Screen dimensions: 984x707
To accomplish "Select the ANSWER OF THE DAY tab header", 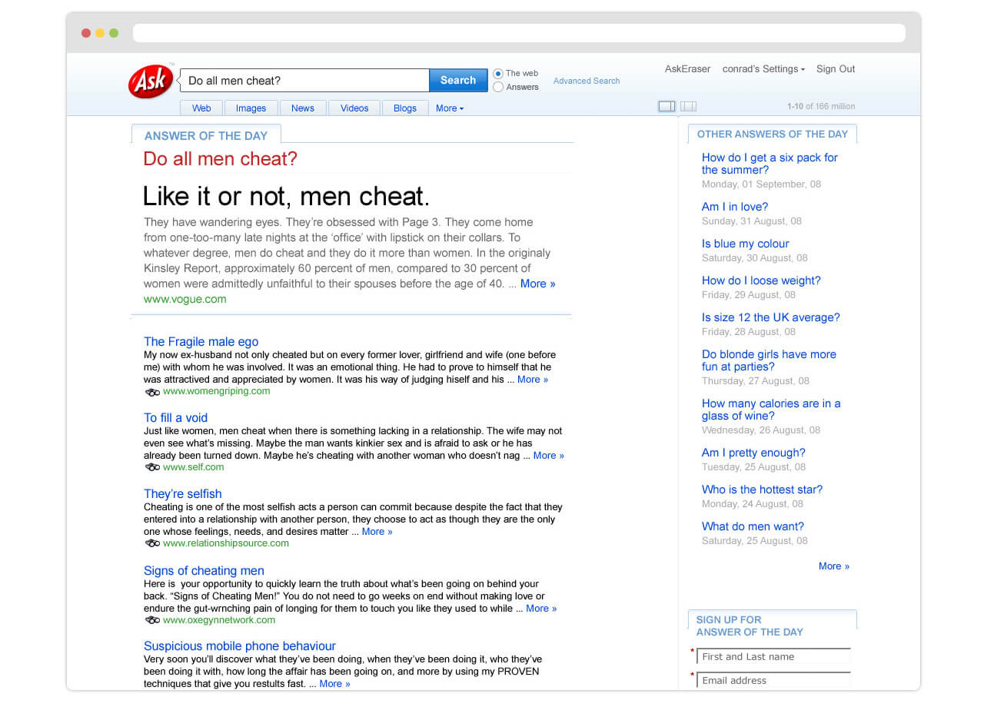I will [x=206, y=136].
